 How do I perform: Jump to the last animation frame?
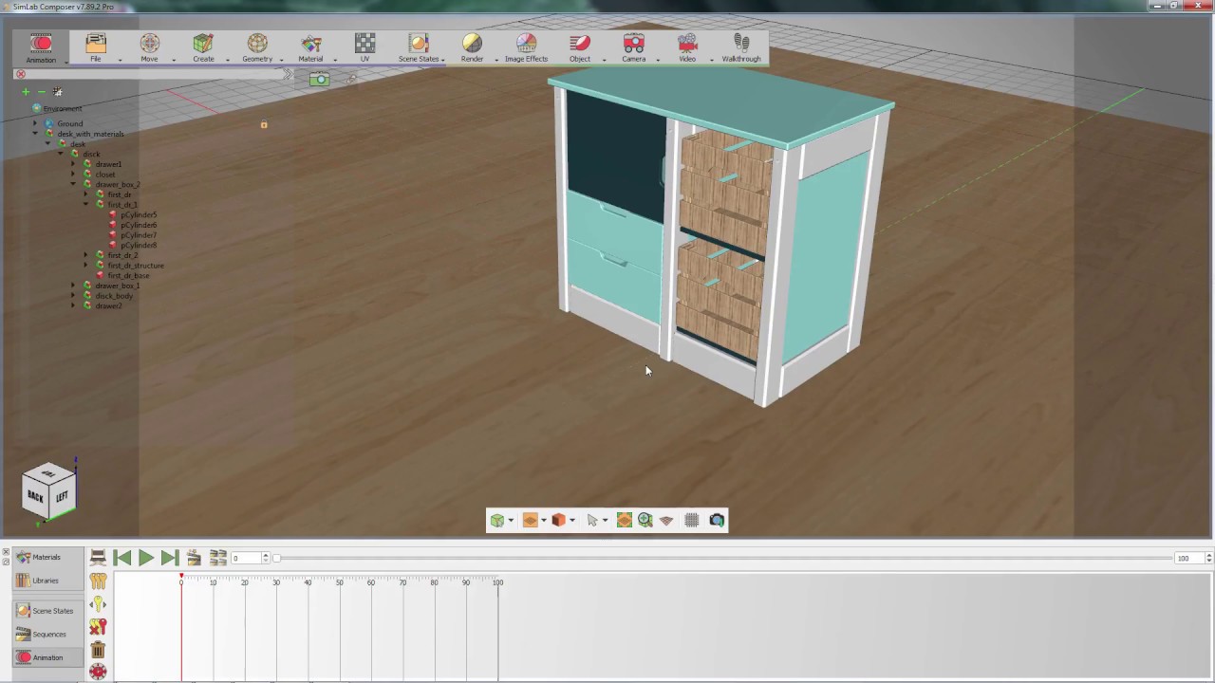[x=169, y=558]
